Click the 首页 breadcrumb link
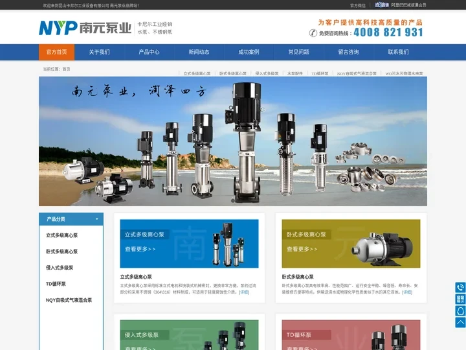 [x=66, y=69]
